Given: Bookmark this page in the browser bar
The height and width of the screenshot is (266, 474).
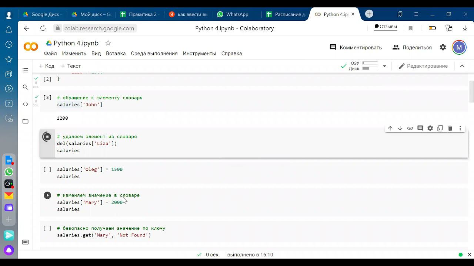Looking at the screenshot, I should [410, 28].
